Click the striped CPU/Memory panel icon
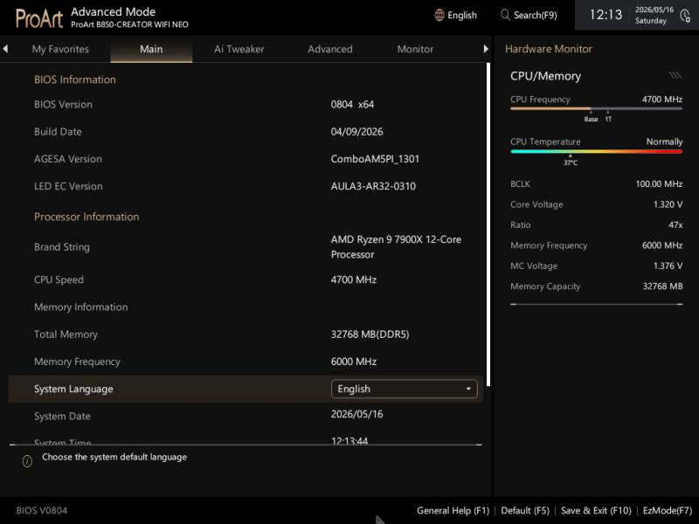Image resolution: width=699 pixels, height=524 pixels. [x=675, y=76]
